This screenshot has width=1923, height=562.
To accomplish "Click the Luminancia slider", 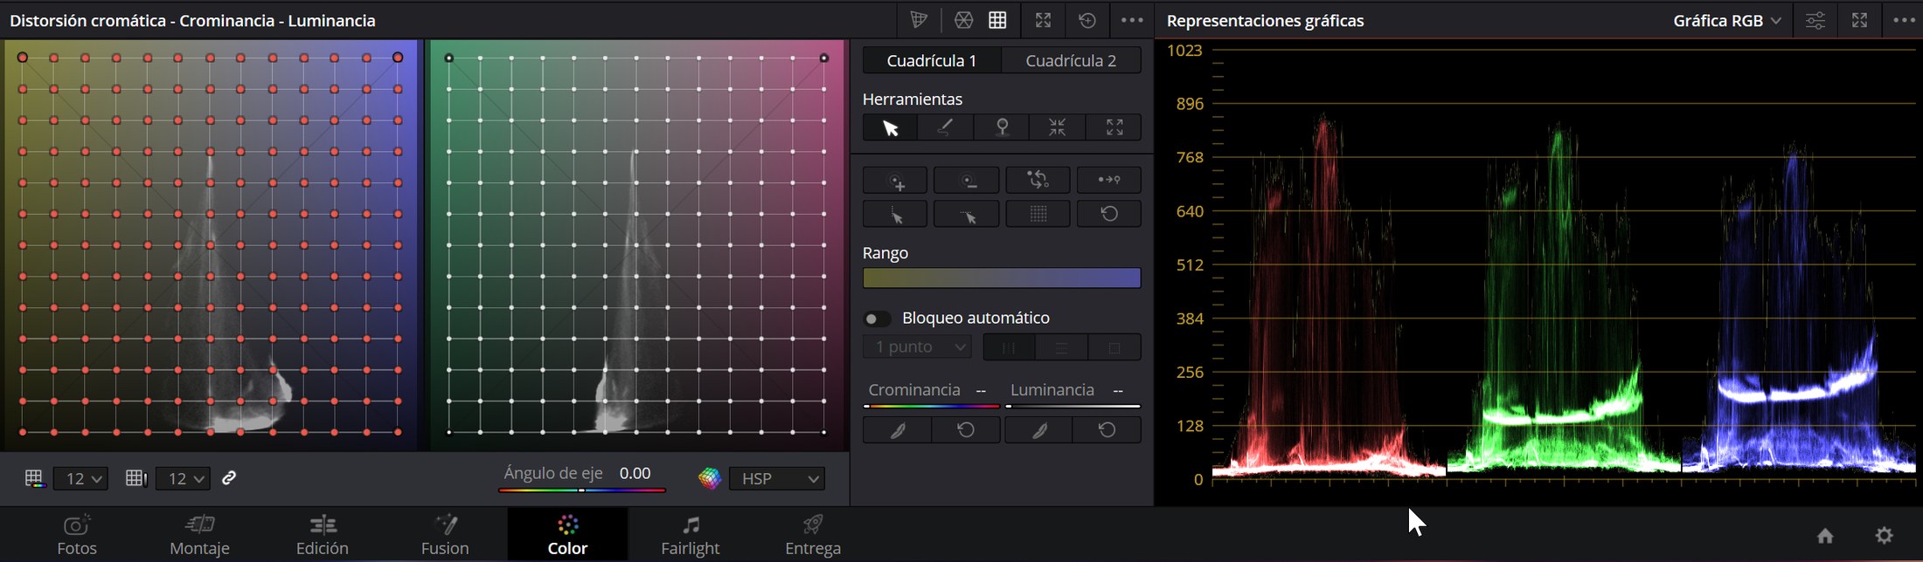I will [1073, 406].
